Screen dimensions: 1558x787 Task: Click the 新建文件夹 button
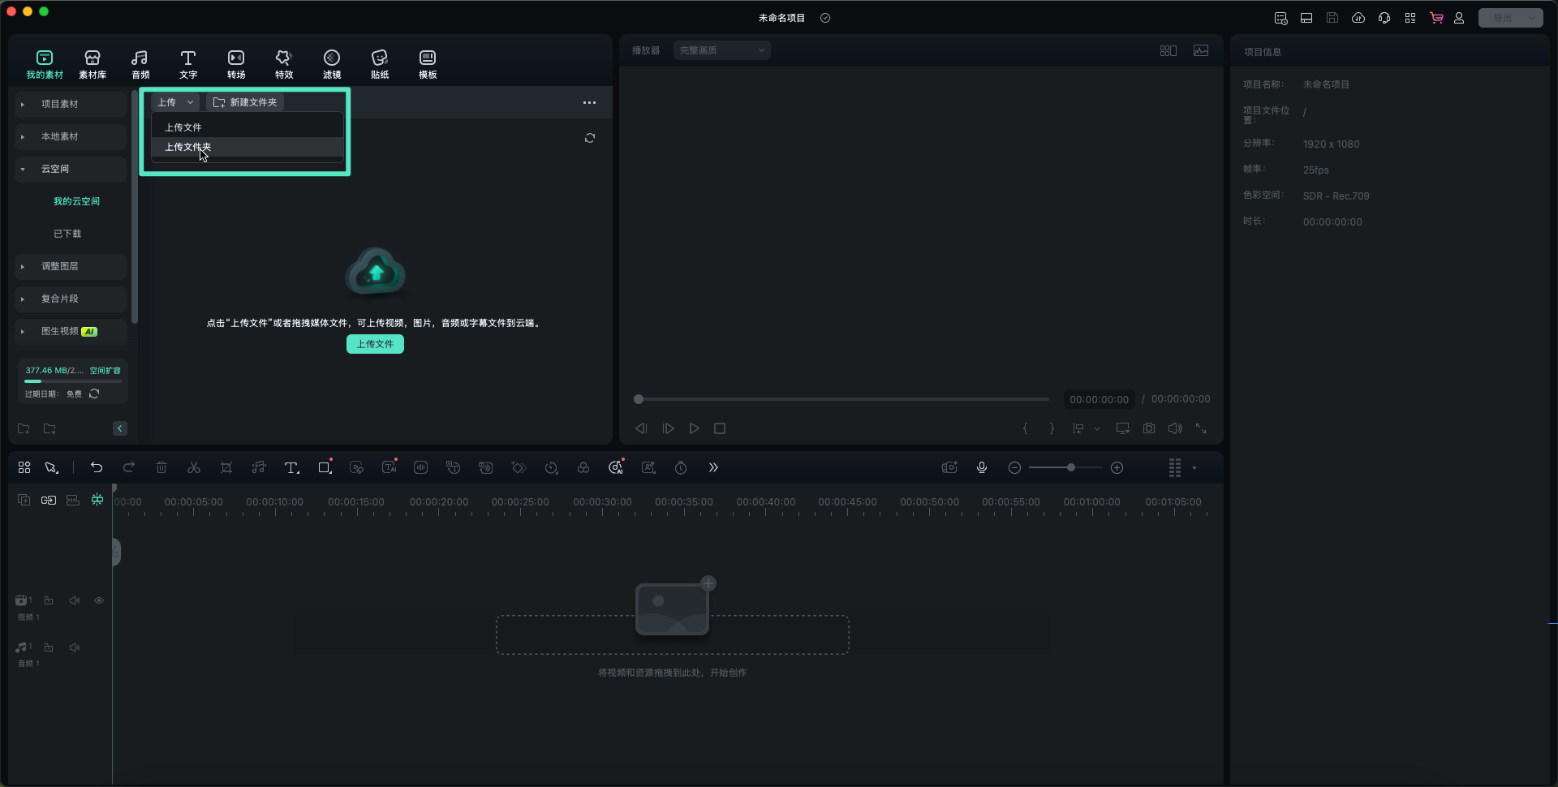click(245, 103)
